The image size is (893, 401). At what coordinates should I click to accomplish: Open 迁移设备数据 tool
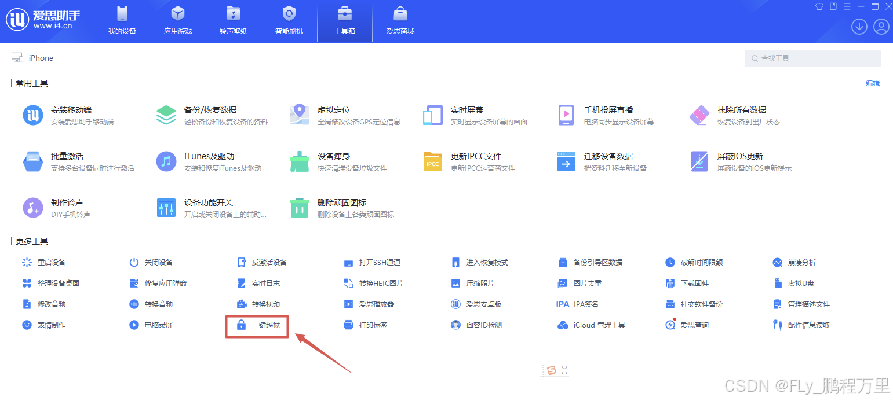[x=601, y=161]
